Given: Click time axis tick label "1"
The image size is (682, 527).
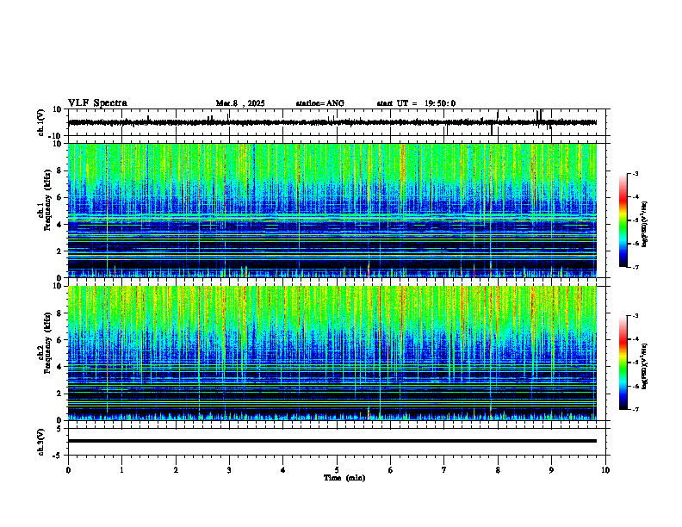Looking at the screenshot, I should click(121, 470).
